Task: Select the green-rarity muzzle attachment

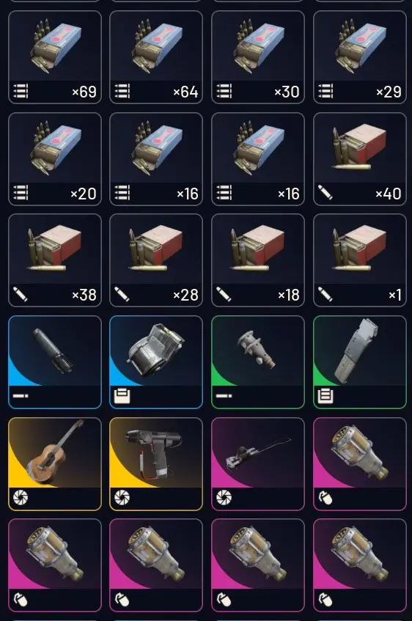Action: (x=258, y=362)
